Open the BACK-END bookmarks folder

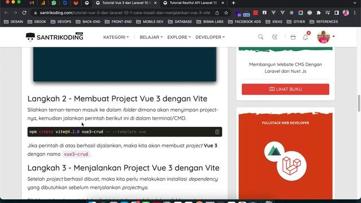[88, 21]
